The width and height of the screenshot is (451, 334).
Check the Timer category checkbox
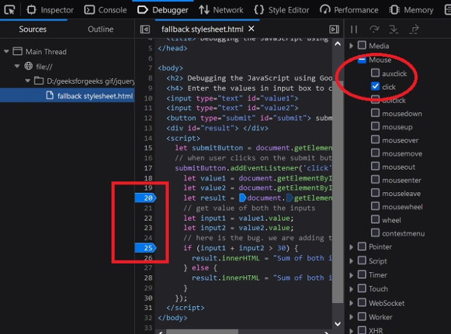pos(362,275)
